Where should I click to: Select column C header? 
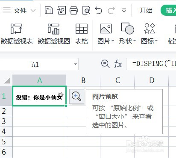point(117,80)
